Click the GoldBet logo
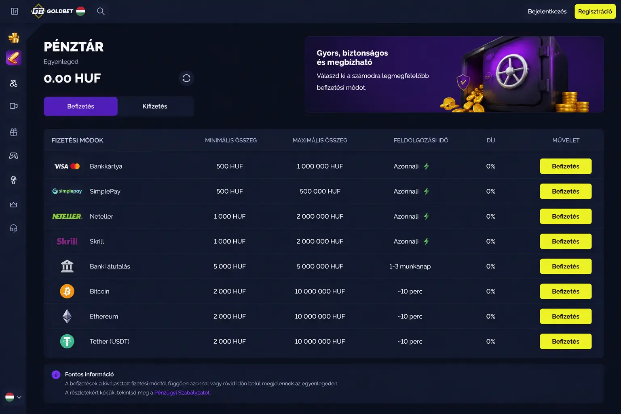This screenshot has height=414, width=621. [52, 11]
